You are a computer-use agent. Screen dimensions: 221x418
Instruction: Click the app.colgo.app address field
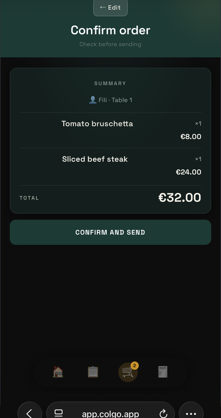(110, 413)
